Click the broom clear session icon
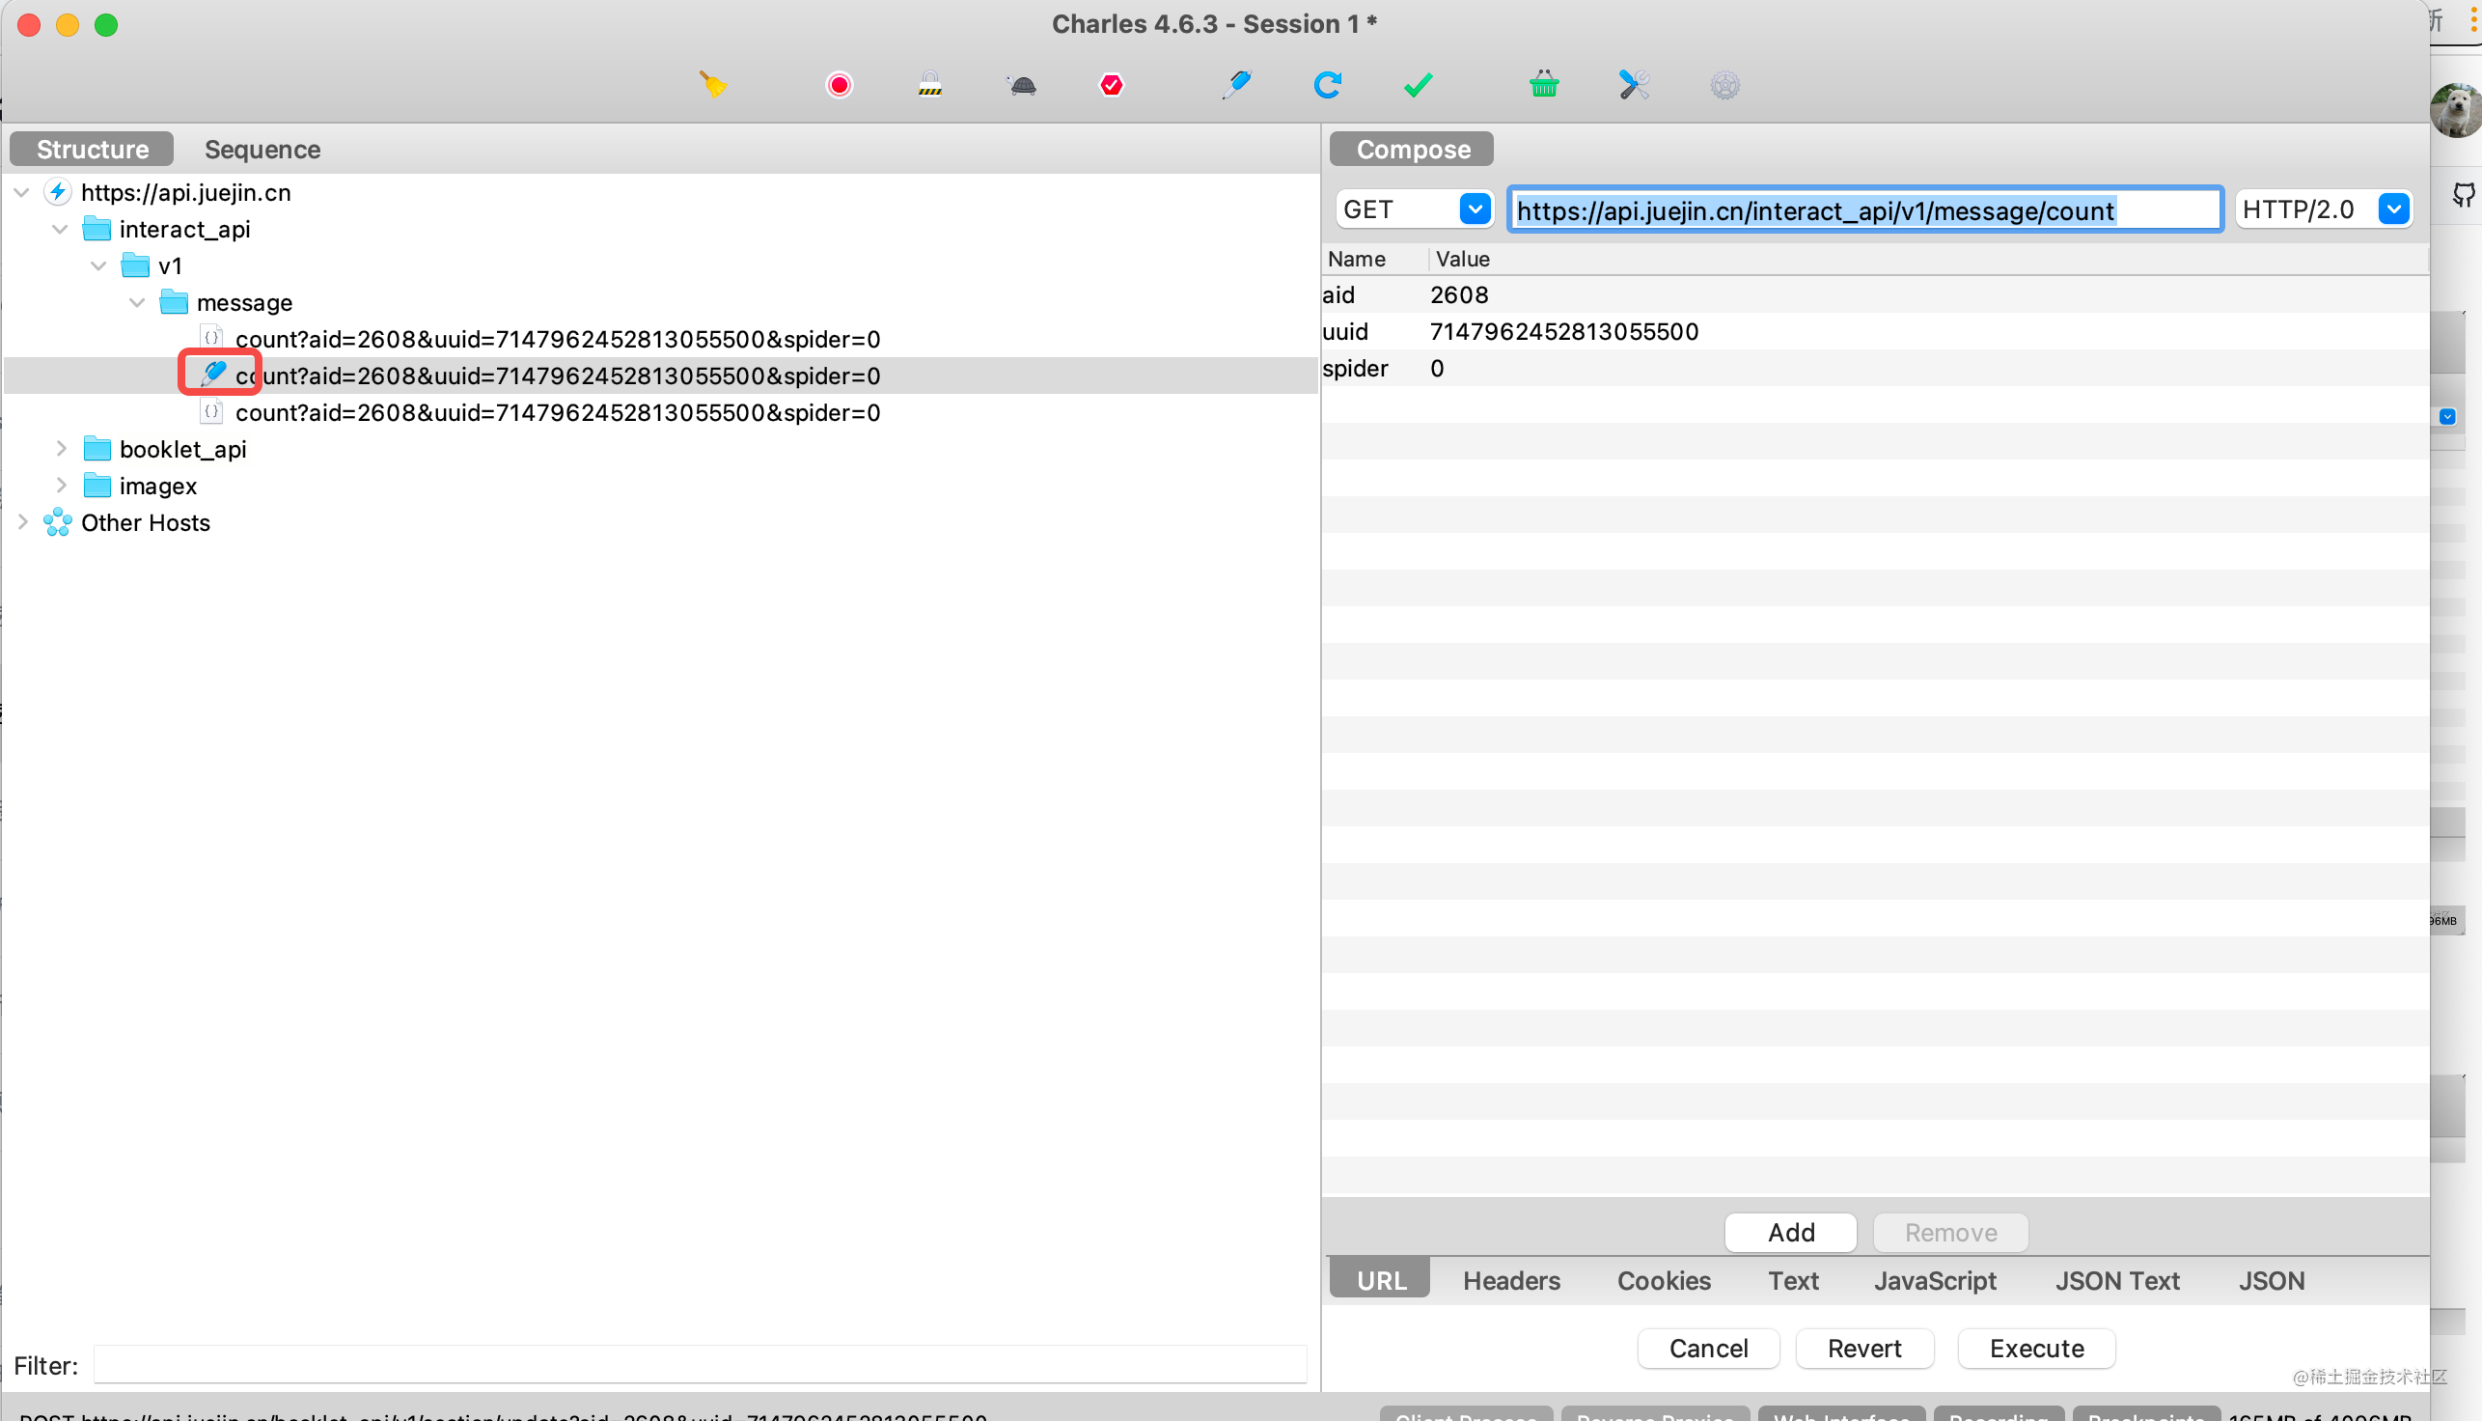Screen dimensions: 2482x1421 [713, 85]
